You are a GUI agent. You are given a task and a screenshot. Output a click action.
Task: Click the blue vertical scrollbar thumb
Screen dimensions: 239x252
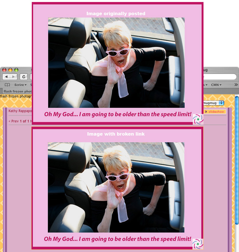pyautogui.click(x=237, y=161)
